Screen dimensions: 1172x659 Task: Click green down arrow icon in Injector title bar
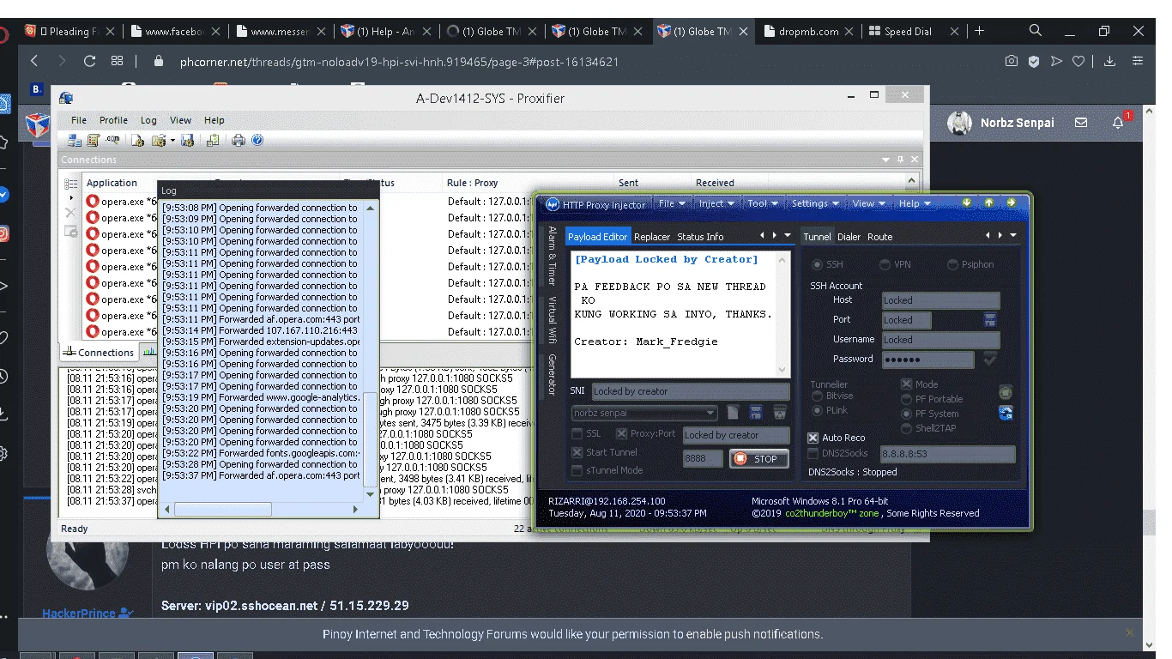pos(967,203)
